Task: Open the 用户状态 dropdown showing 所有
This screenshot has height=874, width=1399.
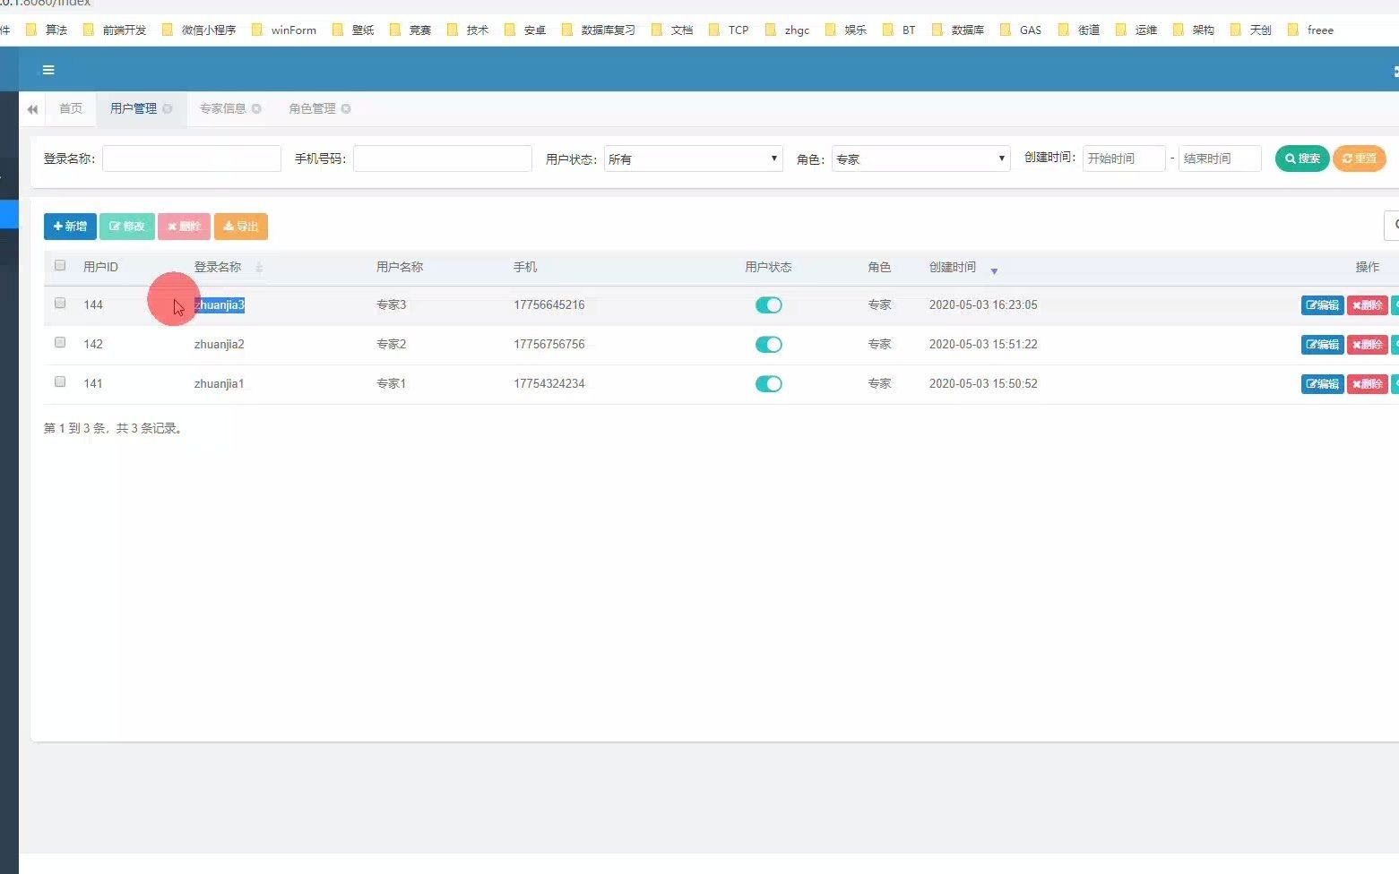Action: point(694,159)
